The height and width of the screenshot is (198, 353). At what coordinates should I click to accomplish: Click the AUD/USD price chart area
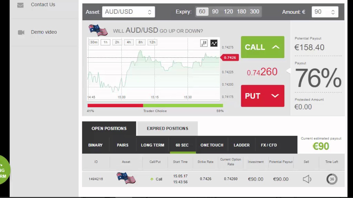tap(154, 69)
